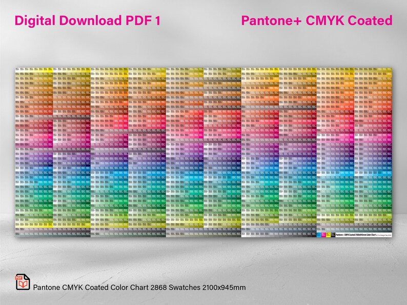Image resolution: width=407 pixels, height=305 pixels.
Task: Click the 'Digital Download PDF 1' heading
Action: click(x=88, y=21)
